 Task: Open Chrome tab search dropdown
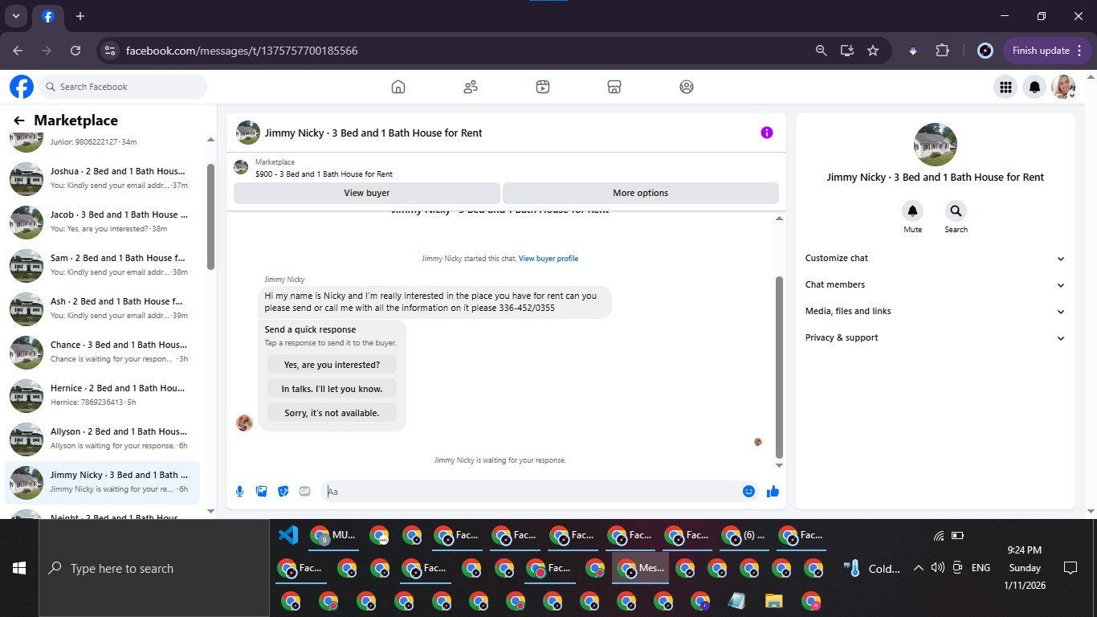(x=16, y=16)
